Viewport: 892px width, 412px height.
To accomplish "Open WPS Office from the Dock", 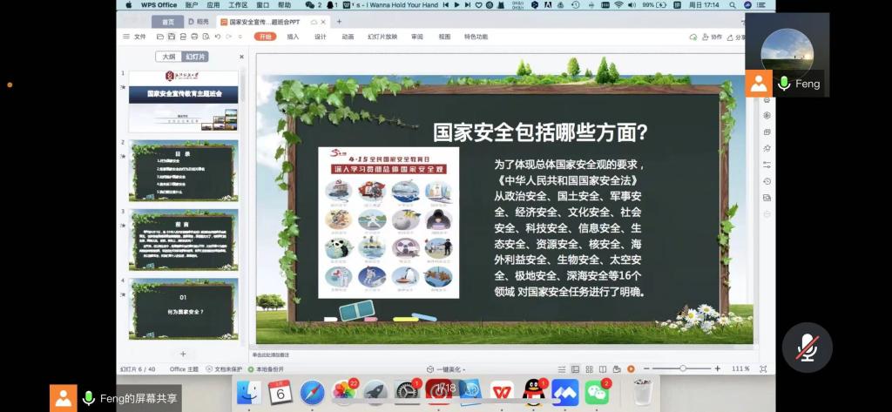I will 501,392.
